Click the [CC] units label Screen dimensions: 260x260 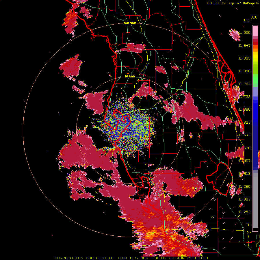(246, 20)
